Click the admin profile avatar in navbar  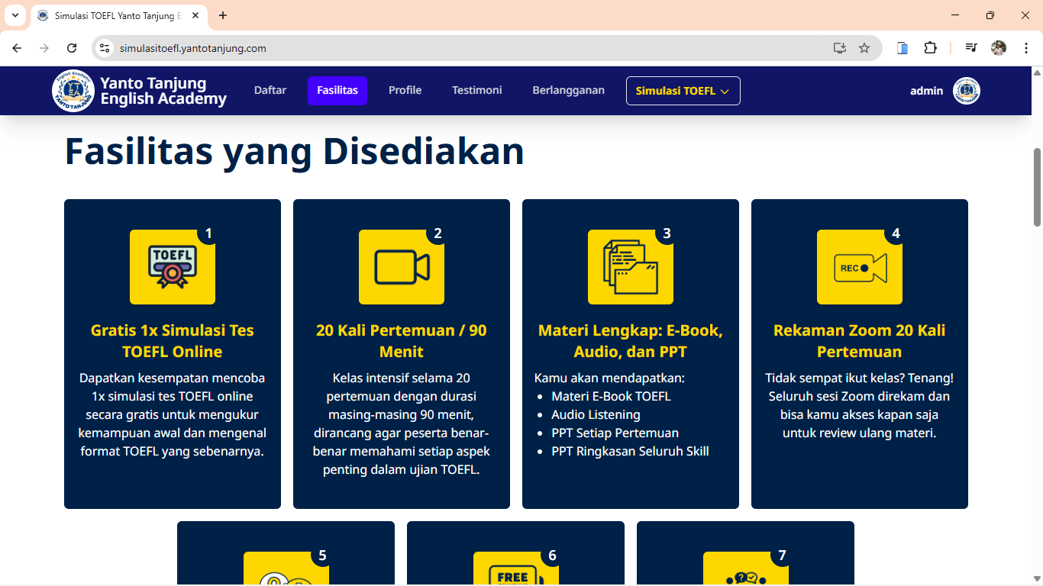[967, 91]
